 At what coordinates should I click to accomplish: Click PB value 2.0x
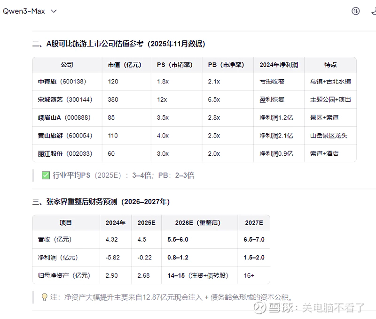(214, 154)
